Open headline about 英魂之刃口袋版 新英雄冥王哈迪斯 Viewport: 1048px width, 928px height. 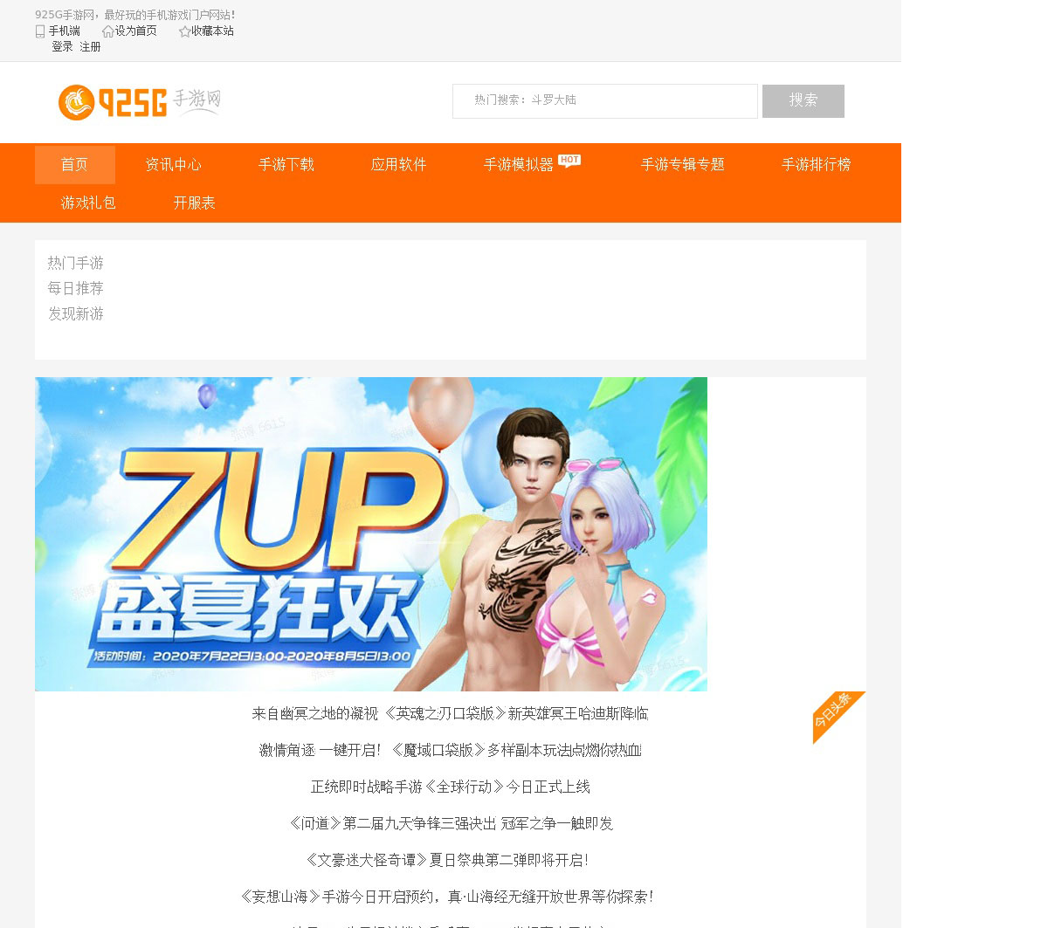point(450,714)
